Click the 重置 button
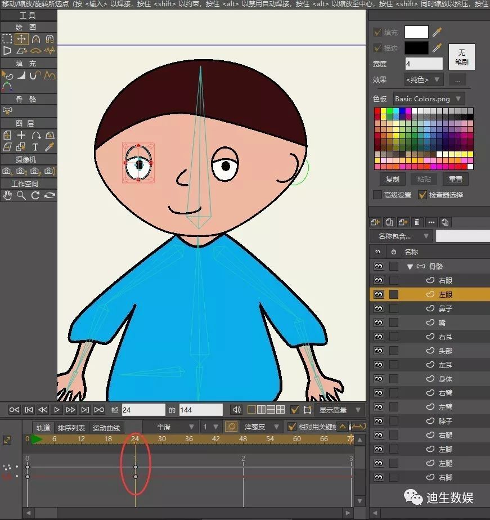490x520 pixels. [456, 179]
